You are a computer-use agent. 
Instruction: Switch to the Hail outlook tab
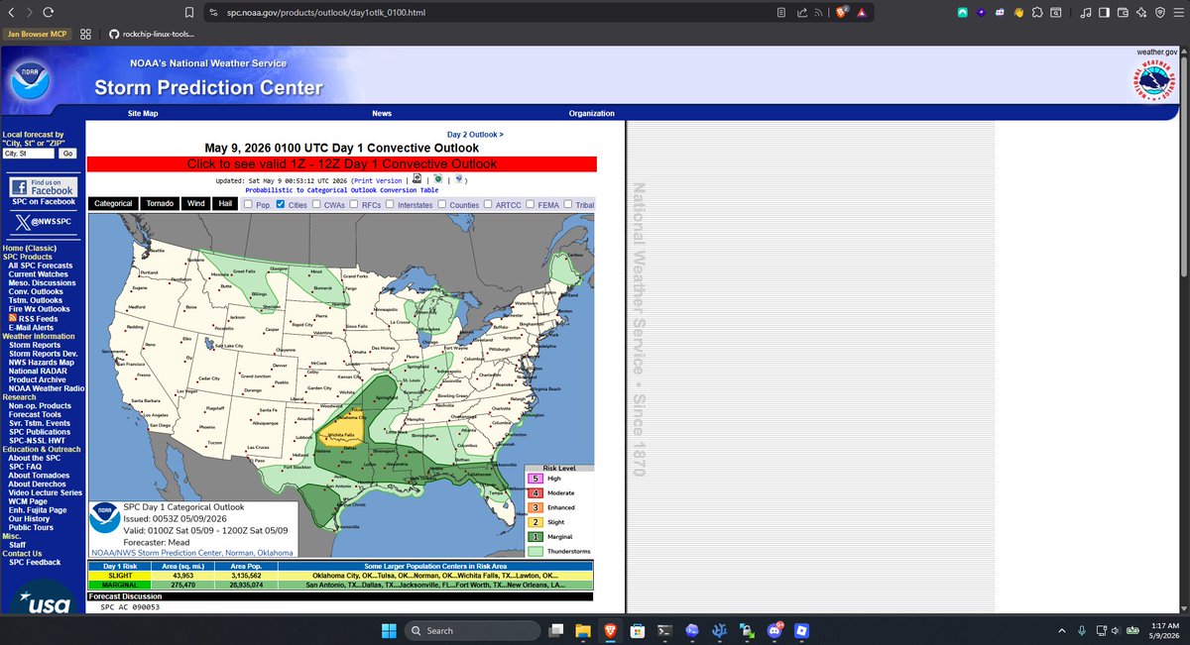(x=225, y=203)
